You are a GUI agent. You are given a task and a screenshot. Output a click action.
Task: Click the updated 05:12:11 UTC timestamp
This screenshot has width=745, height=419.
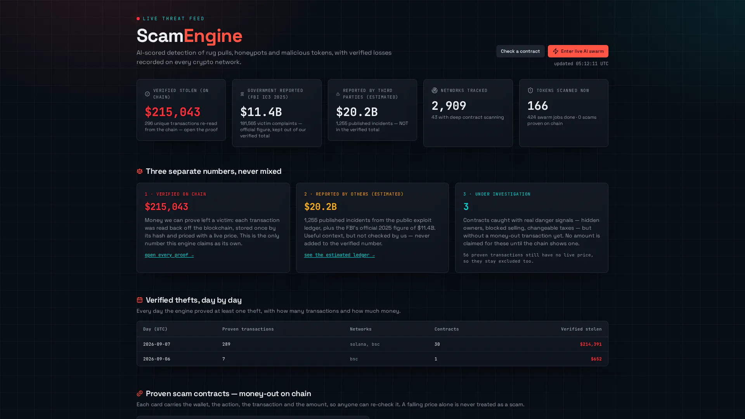click(x=581, y=64)
